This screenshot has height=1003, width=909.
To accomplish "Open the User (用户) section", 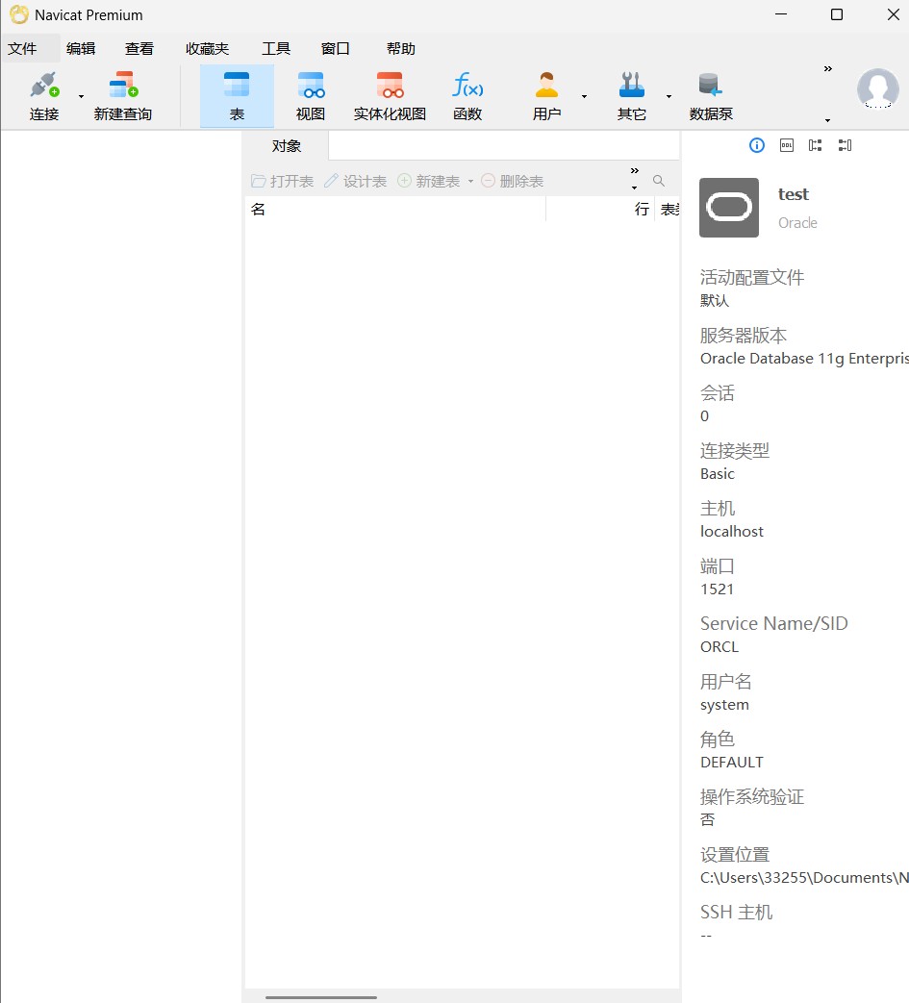I will pyautogui.click(x=546, y=96).
